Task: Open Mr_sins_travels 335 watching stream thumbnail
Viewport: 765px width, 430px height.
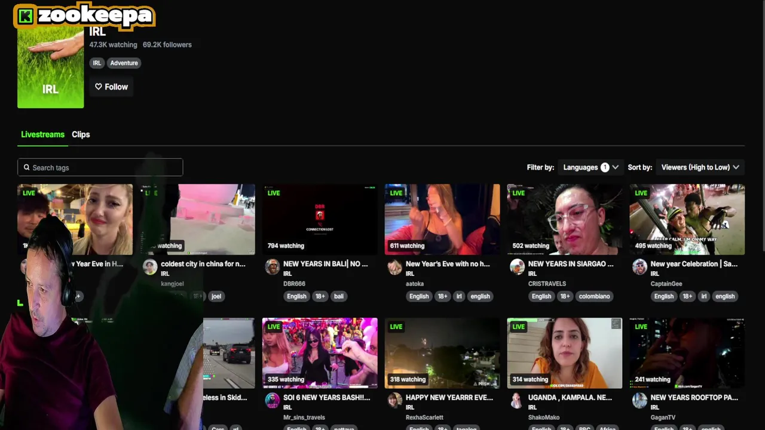Action: coord(320,353)
